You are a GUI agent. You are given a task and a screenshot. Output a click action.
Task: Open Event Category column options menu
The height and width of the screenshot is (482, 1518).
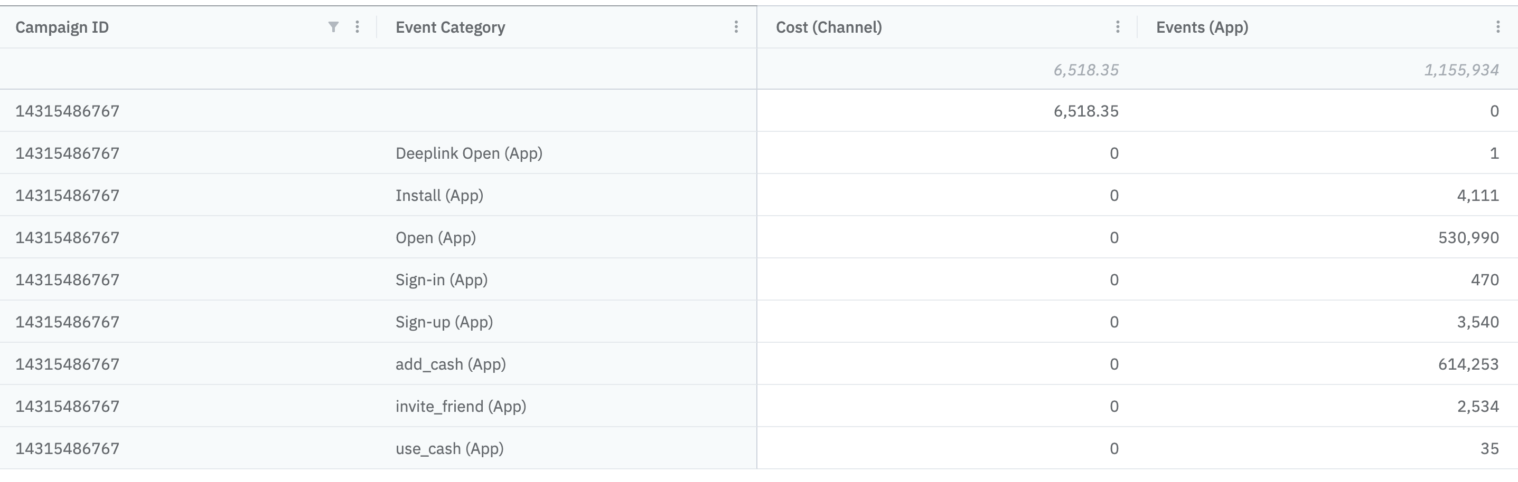736,27
